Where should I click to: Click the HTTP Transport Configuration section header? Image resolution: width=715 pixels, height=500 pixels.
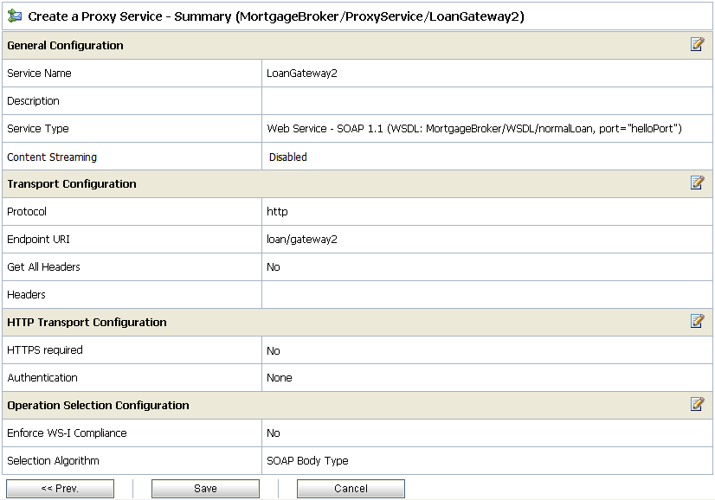(x=87, y=323)
